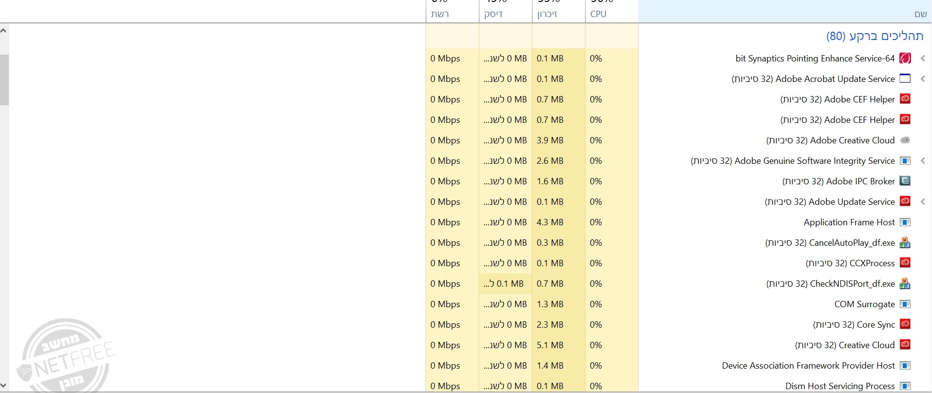The height and width of the screenshot is (393, 932).
Task: Click the gray Adobe Creative Cloud icon
Action: pyautogui.click(x=905, y=140)
